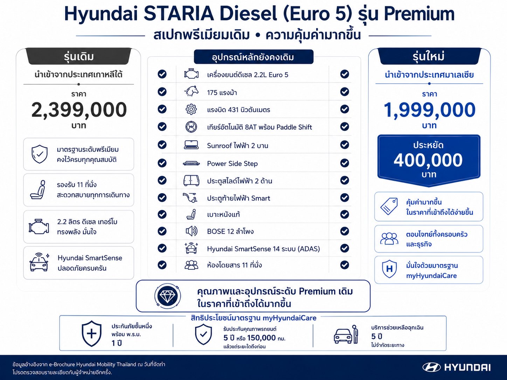Click right check mark in ห้องโดยสาร 11 ที่นั่ง row
Viewport: 507px width, 380px height.
tap(345, 265)
